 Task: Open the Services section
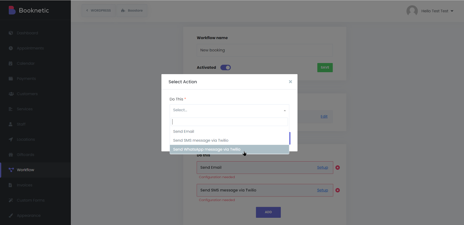pyautogui.click(x=25, y=109)
